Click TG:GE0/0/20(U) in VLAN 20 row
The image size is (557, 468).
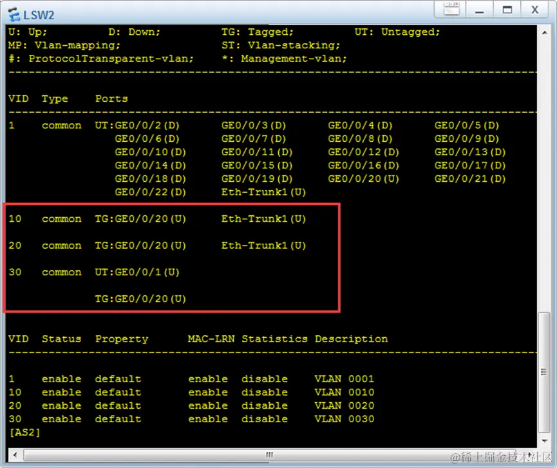coord(140,246)
